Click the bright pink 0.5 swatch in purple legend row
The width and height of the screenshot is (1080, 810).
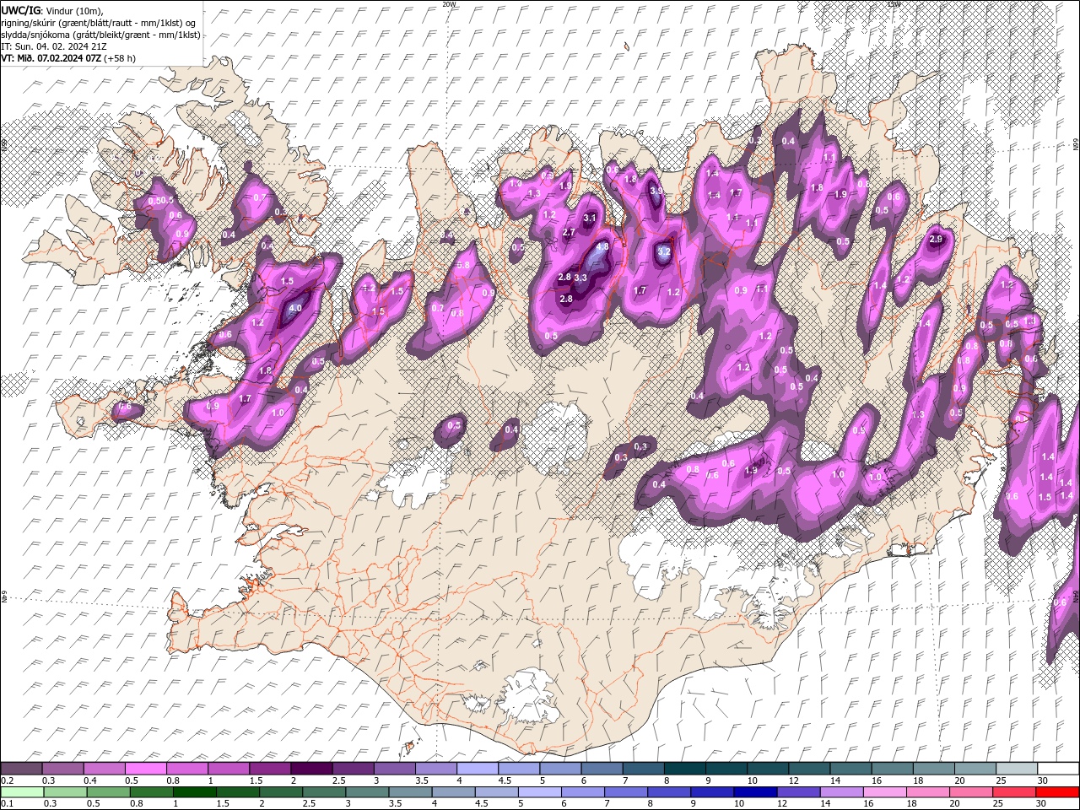point(145,769)
